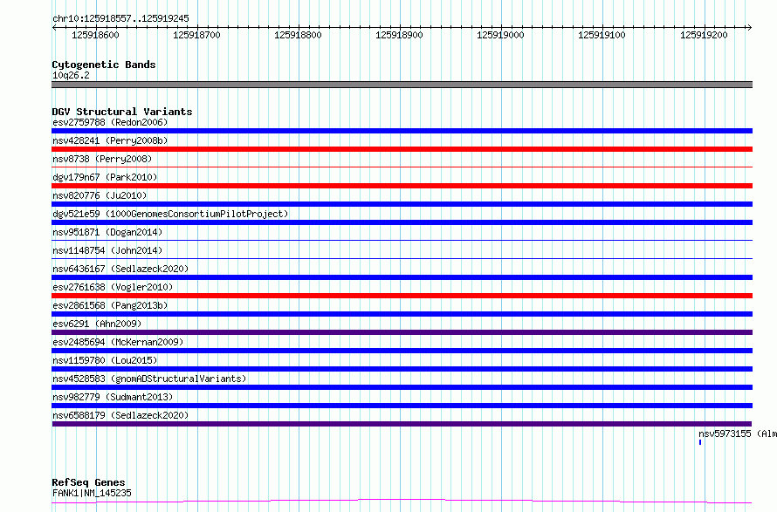Click the chr10:125918557..125919245 coordinate label
Image resolution: width=777 pixels, height=512 pixels.
click(x=120, y=18)
